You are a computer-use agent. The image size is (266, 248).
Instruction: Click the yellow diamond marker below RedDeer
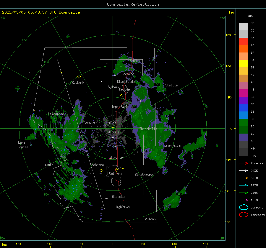(121, 96)
